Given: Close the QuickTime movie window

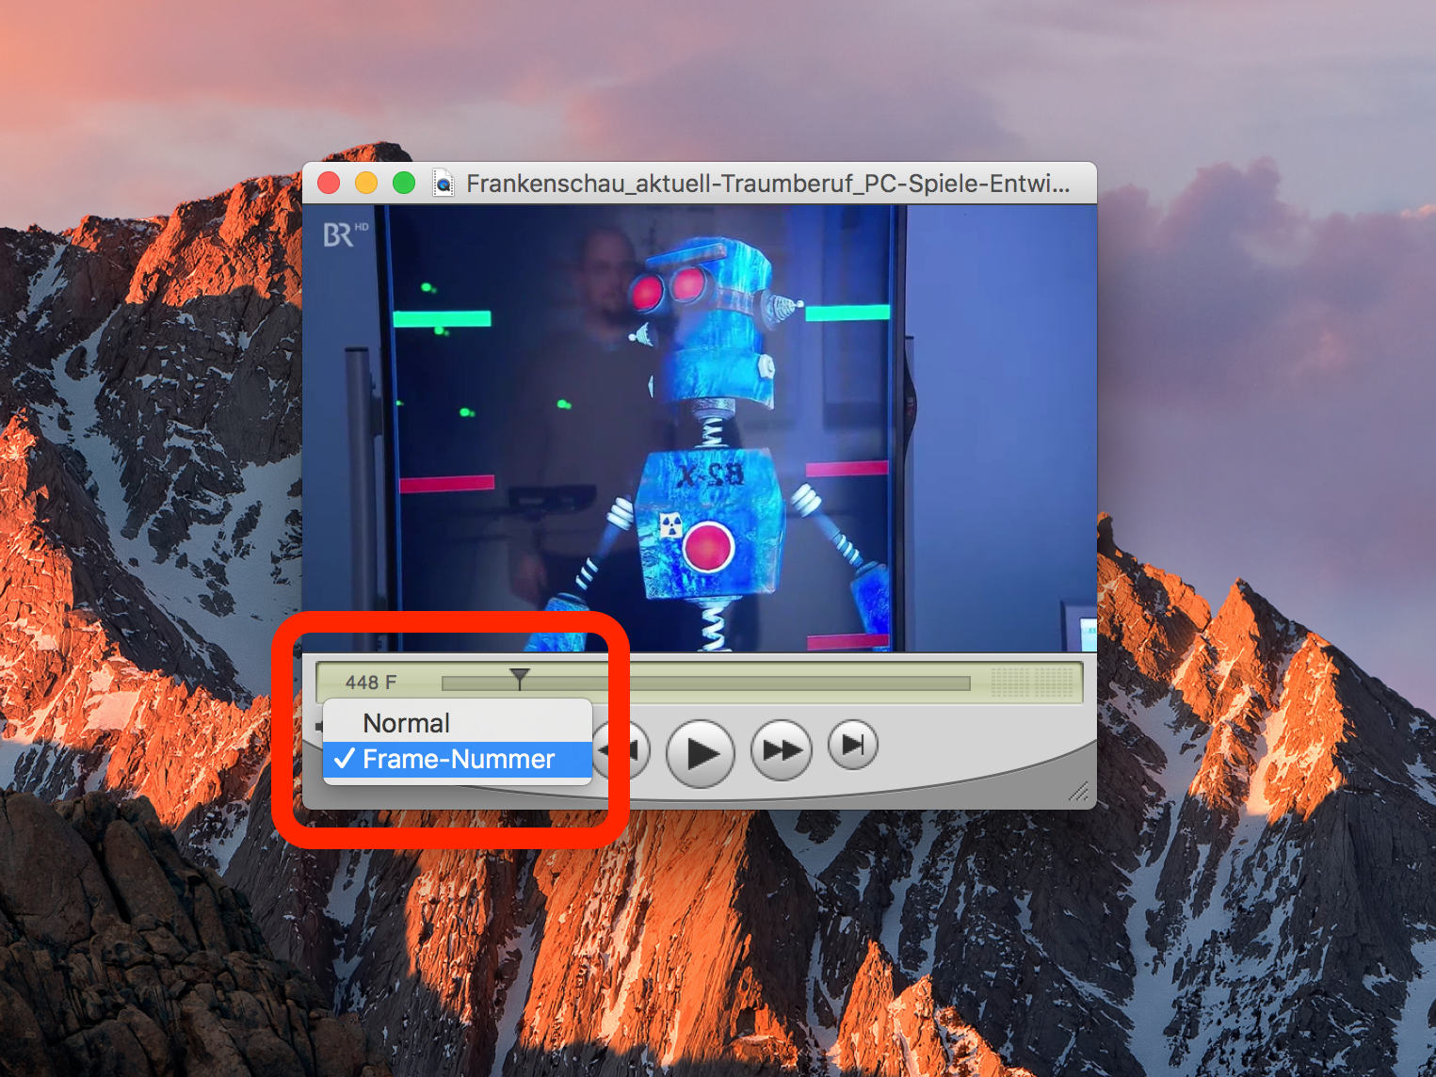Looking at the screenshot, I should coord(329,183).
